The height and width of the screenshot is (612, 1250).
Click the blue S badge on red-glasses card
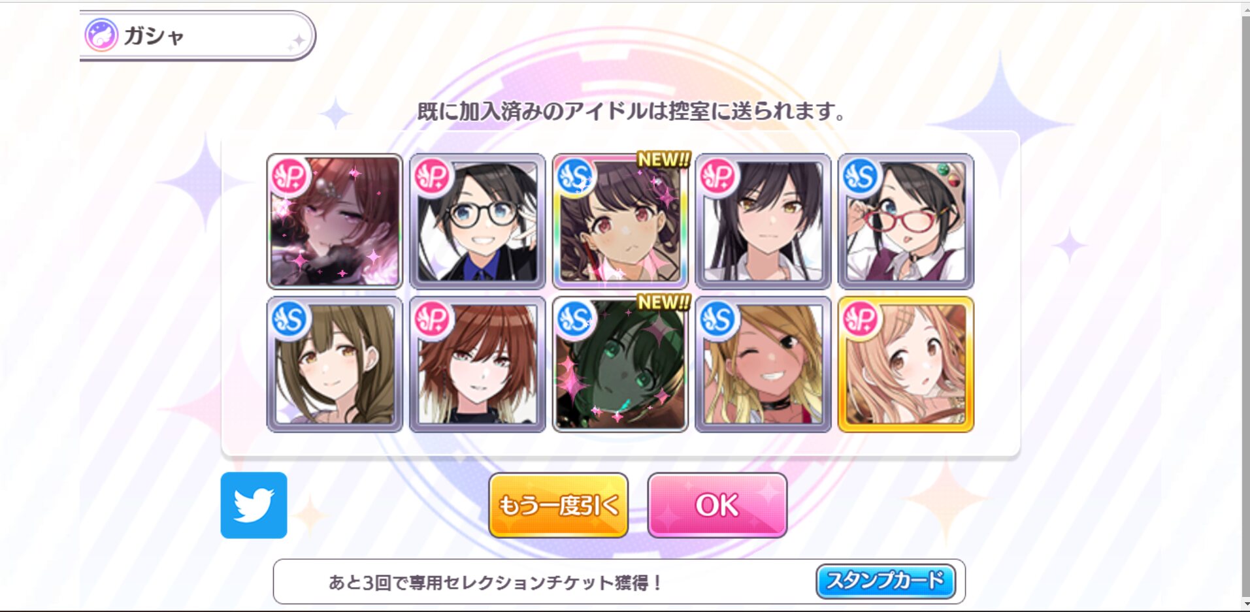tap(861, 176)
